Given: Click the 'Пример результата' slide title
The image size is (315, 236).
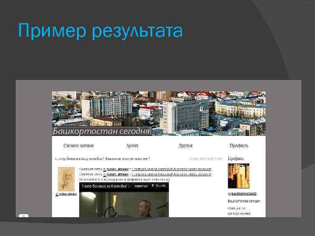Looking at the screenshot, I should coord(100,31).
